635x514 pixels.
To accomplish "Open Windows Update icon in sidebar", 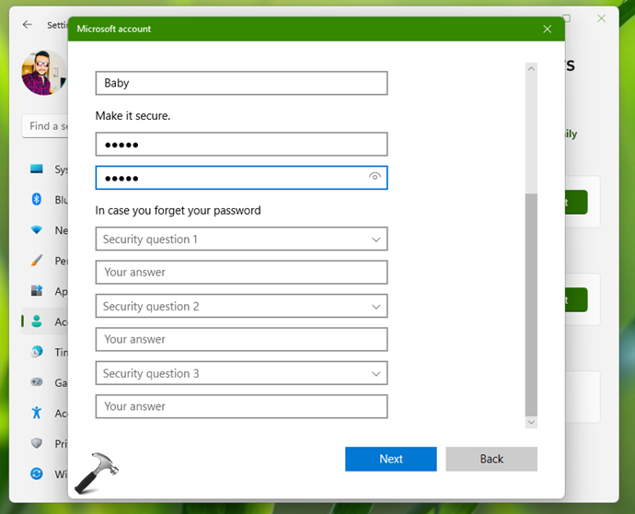I will tap(37, 473).
